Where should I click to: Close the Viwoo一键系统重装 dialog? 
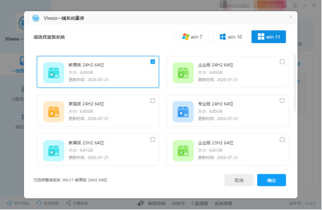click(291, 17)
